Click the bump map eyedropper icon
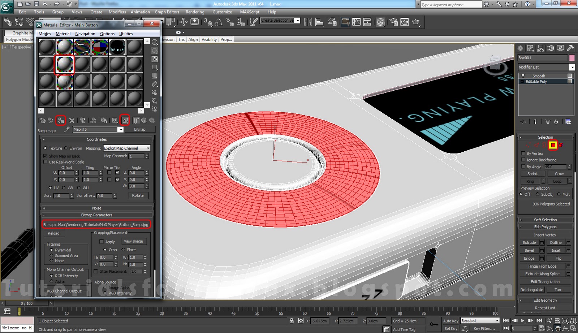 click(66, 129)
